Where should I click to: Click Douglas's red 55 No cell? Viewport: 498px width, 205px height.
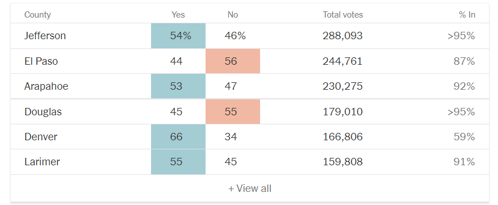pyautogui.click(x=233, y=111)
